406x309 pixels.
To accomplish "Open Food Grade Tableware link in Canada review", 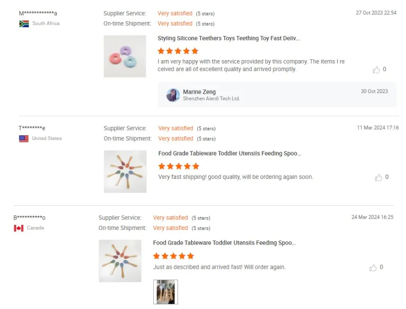I will [x=224, y=243].
